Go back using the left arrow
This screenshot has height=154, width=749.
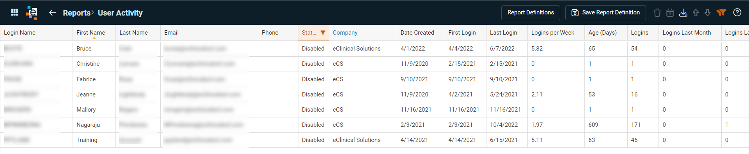(x=52, y=13)
